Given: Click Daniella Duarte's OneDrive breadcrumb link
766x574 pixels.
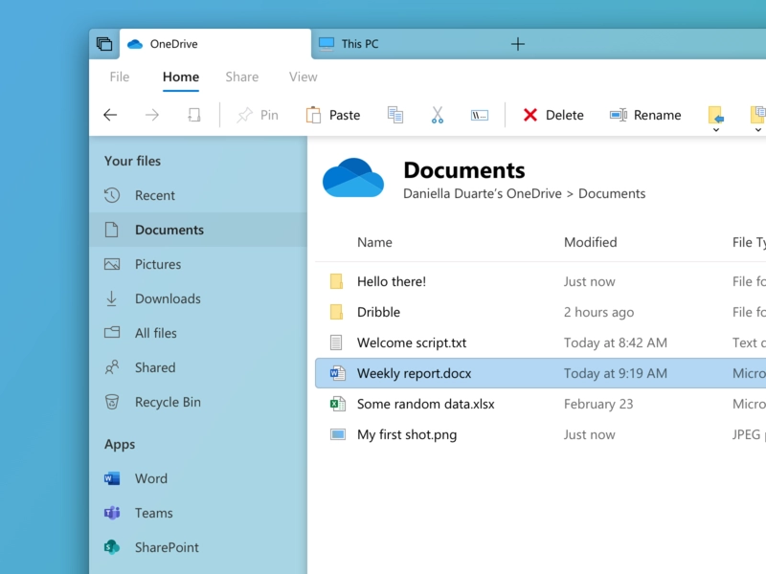Looking at the screenshot, I should pos(483,194).
